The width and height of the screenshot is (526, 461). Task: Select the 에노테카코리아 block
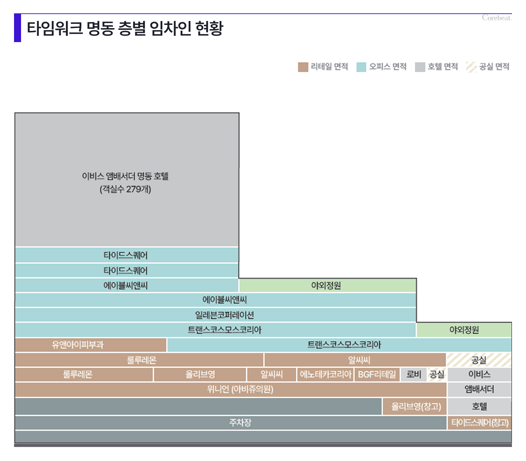tap(326, 375)
